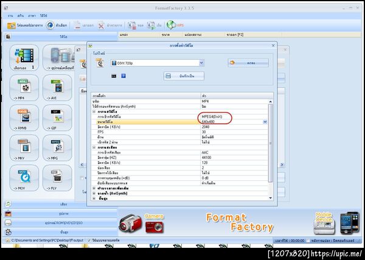Expand the Picture category panel
The width and height of the screenshot is (365, 260).
click(x=60, y=213)
